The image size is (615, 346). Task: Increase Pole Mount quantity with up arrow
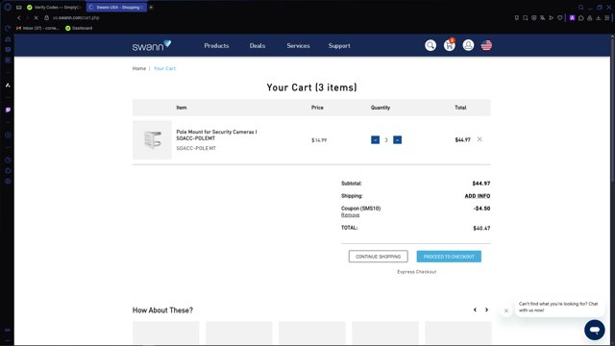(397, 139)
